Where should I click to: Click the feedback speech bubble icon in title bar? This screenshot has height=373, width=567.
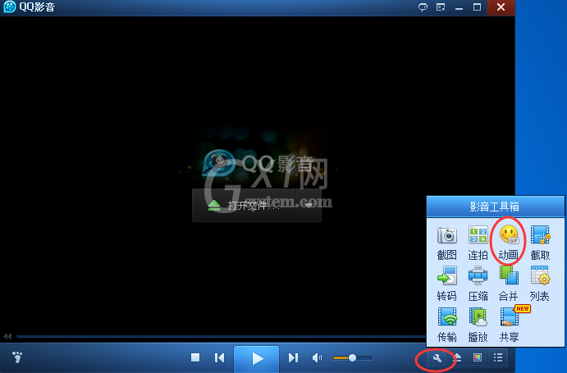423,7
